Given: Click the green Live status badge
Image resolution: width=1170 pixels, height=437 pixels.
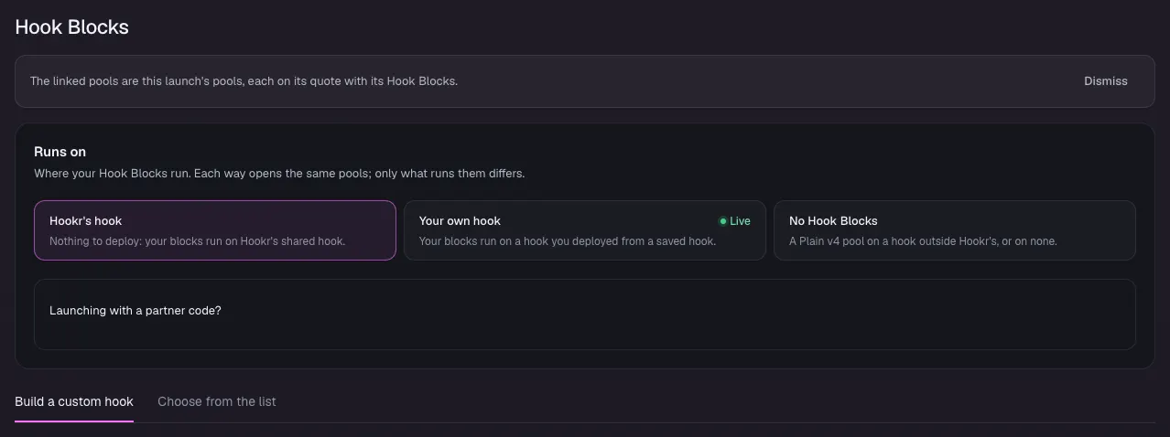Looking at the screenshot, I should tap(734, 221).
